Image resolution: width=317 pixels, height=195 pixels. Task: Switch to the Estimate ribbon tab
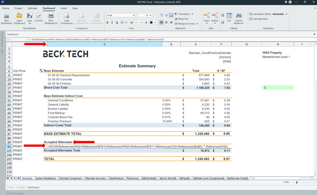(x=32, y=8)
